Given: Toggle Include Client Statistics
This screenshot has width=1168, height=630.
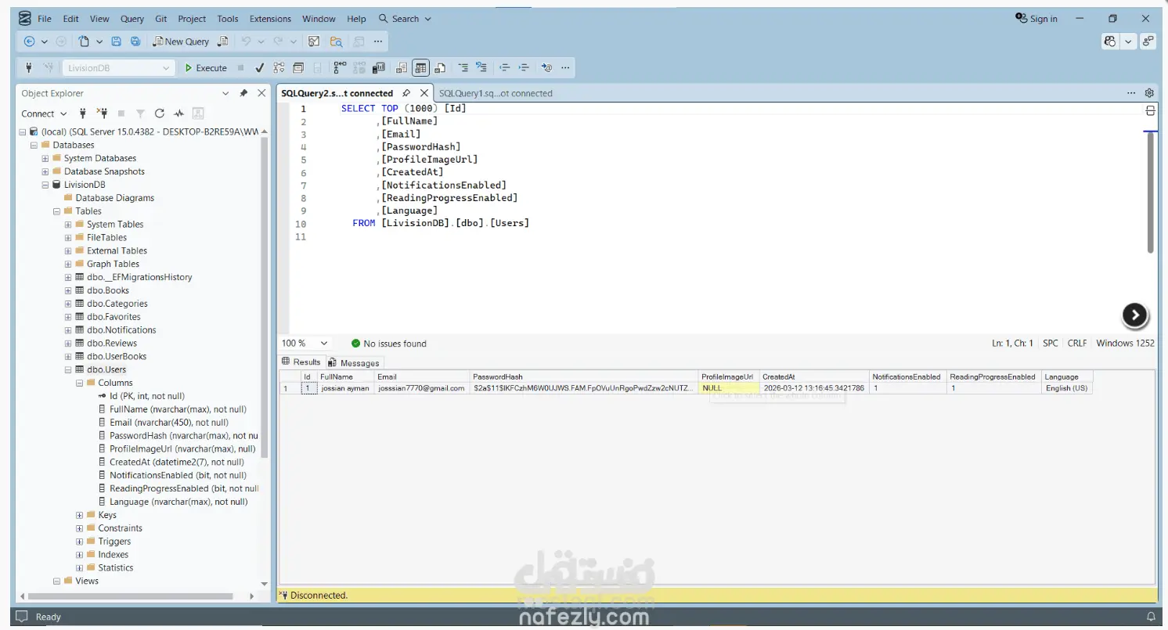Looking at the screenshot, I should (380, 68).
